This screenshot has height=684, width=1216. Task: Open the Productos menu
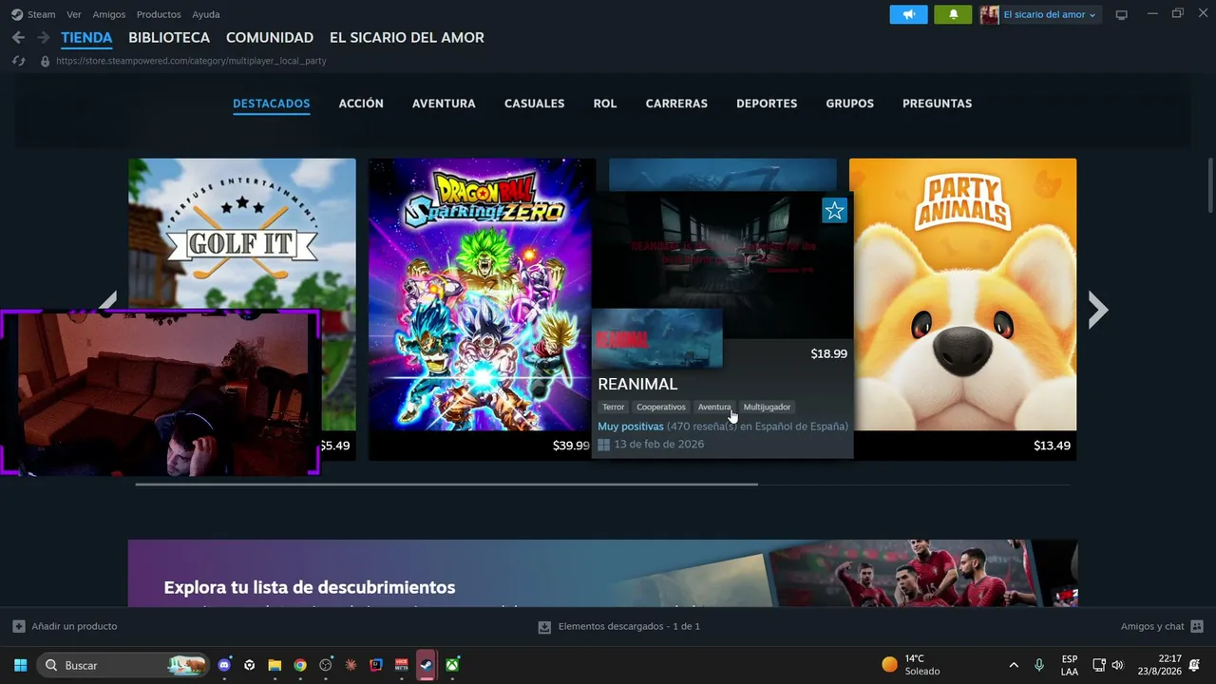[x=159, y=14]
